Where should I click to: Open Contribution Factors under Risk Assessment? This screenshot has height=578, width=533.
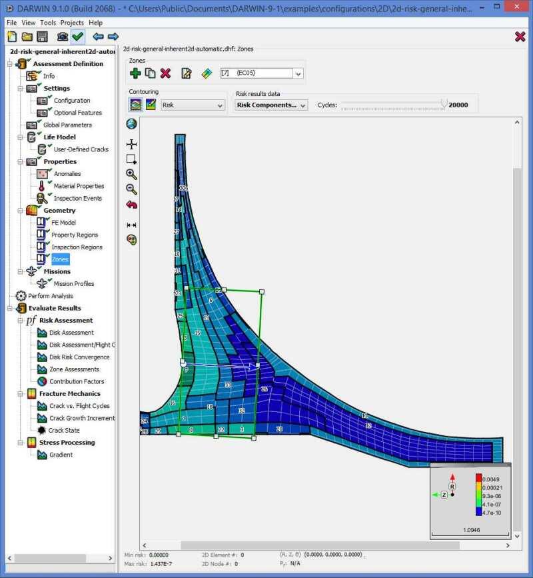(x=77, y=381)
